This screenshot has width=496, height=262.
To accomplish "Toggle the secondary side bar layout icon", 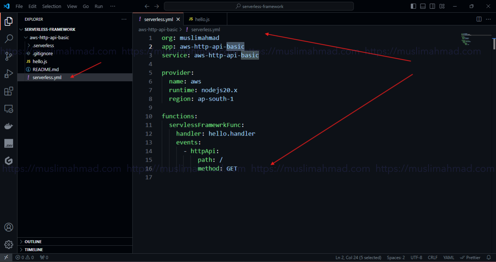I will coord(432,6).
